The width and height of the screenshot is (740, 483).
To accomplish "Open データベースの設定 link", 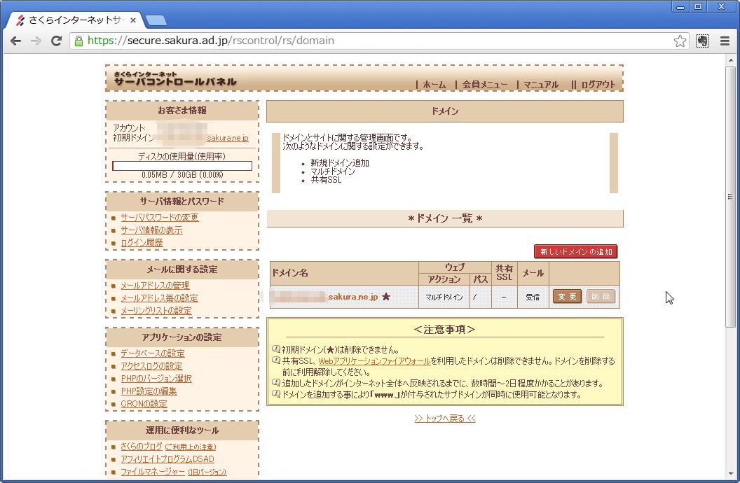I will [x=153, y=353].
